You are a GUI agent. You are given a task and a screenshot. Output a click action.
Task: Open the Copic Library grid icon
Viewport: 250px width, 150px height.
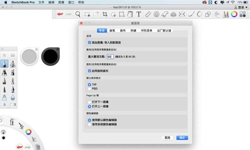[242, 14]
